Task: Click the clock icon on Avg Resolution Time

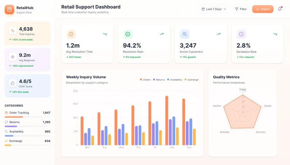Action: click(71, 34)
